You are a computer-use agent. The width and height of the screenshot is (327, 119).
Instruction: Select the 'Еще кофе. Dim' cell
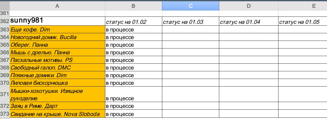(x=57, y=30)
